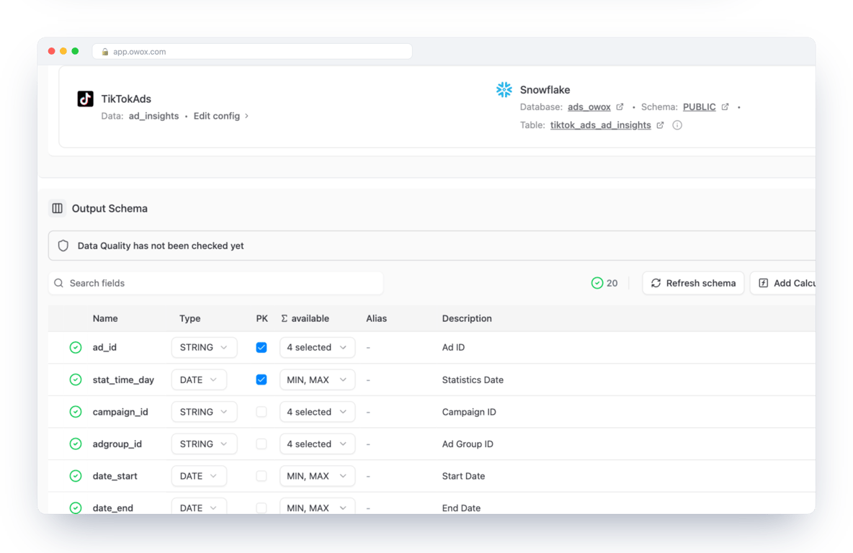
Task: Open MIN, MAX dropdown for date_start
Action: pyautogui.click(x=317, y=476)
